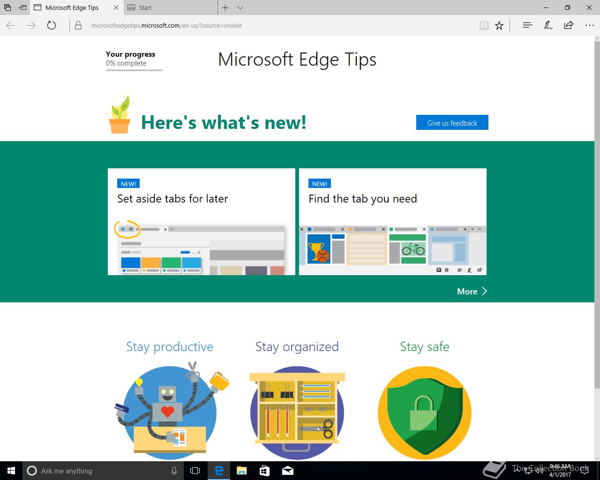The width and height of the screenshot is (600, 480).
Task: Focus the address bar URL
Action: point(166,26)
